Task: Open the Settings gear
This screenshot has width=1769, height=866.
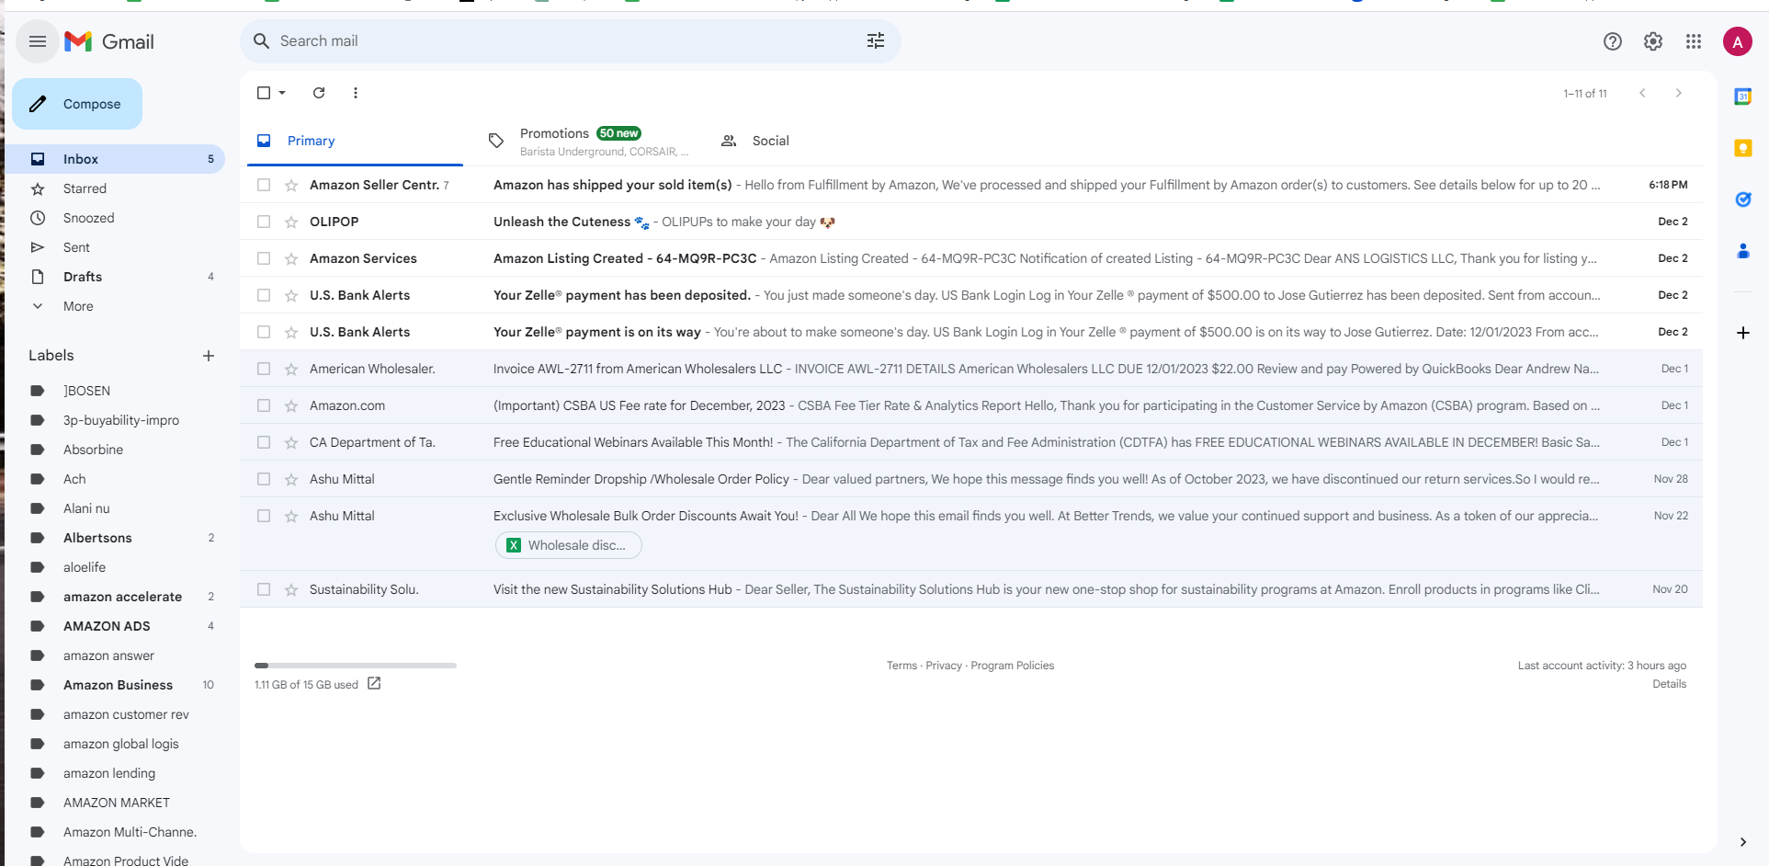Action: [1653, 41]
